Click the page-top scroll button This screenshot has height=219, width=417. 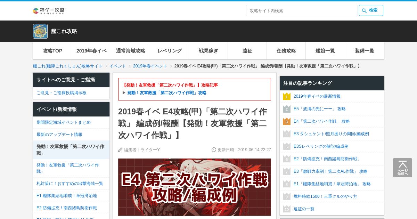click(x=402, y=168)
